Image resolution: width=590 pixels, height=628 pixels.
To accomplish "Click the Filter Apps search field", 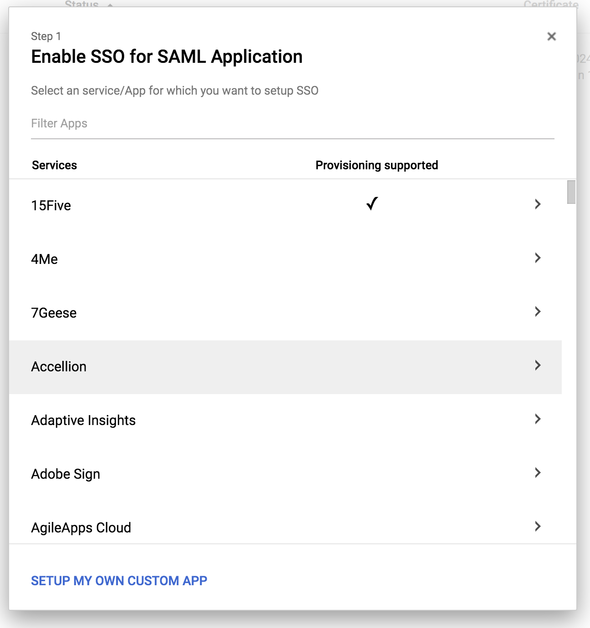I will (x=292, y=124).
